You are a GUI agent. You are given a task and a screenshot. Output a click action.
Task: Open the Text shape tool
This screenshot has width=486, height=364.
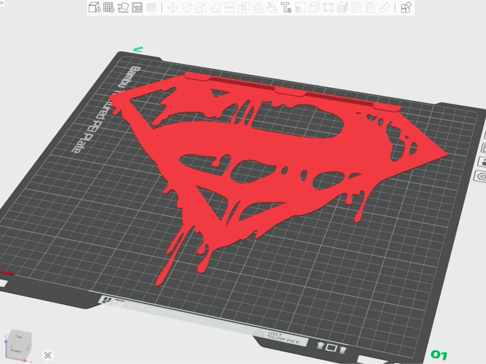[x=286, y=7]
